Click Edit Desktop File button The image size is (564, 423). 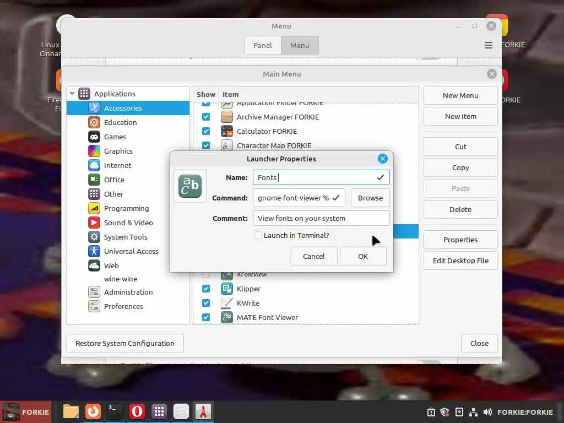[460, 261]
